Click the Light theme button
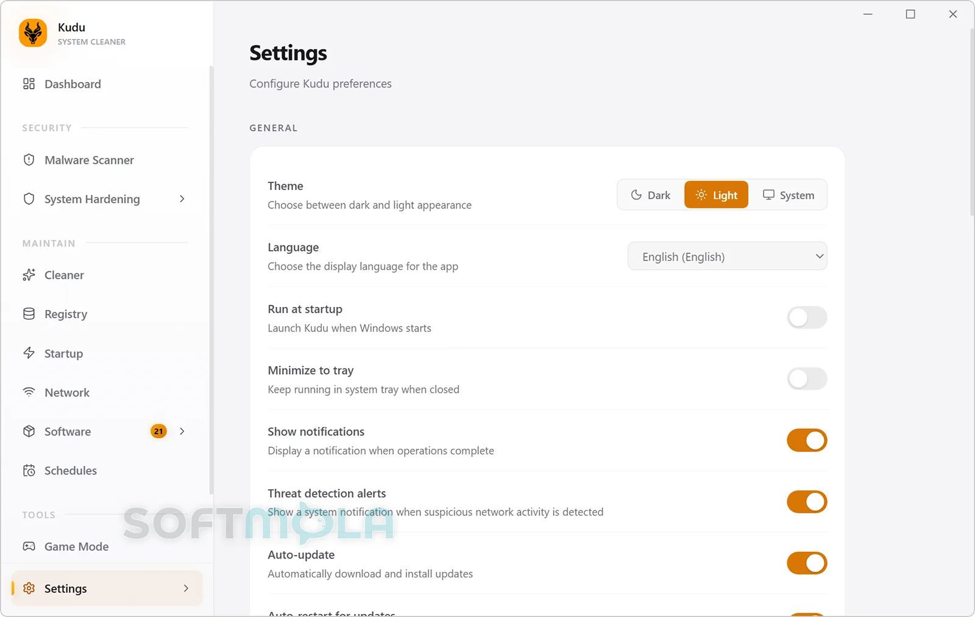Image resolution: width=975 pixels, height=617 pixels. (x=716, y=195)
